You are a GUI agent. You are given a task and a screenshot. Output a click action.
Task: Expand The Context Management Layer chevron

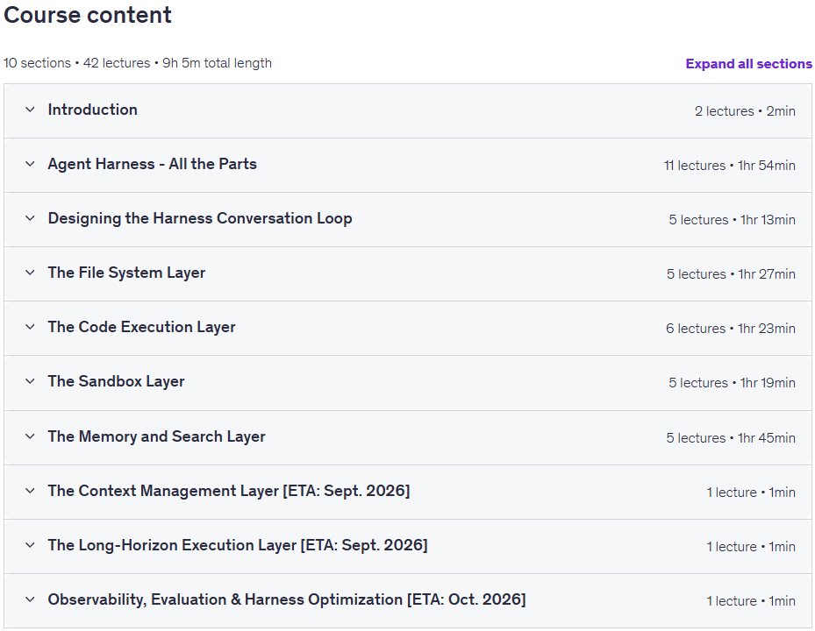pyautogui.click(x=30, y=491)
